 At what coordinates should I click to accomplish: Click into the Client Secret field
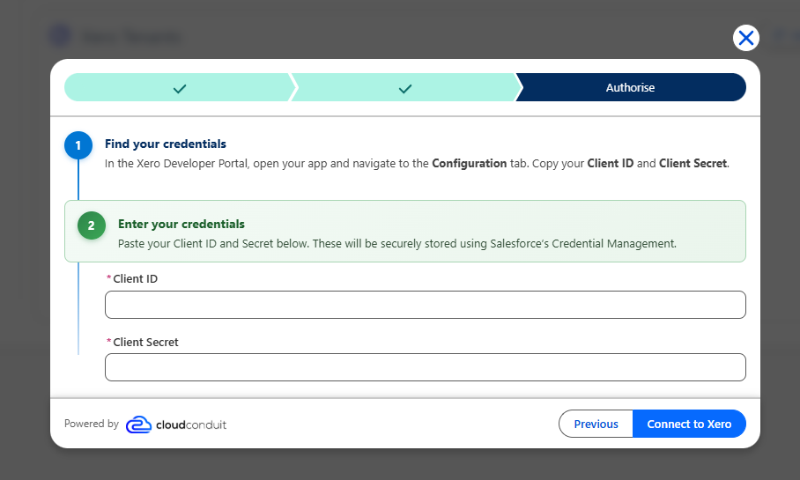tap(425, 367)
